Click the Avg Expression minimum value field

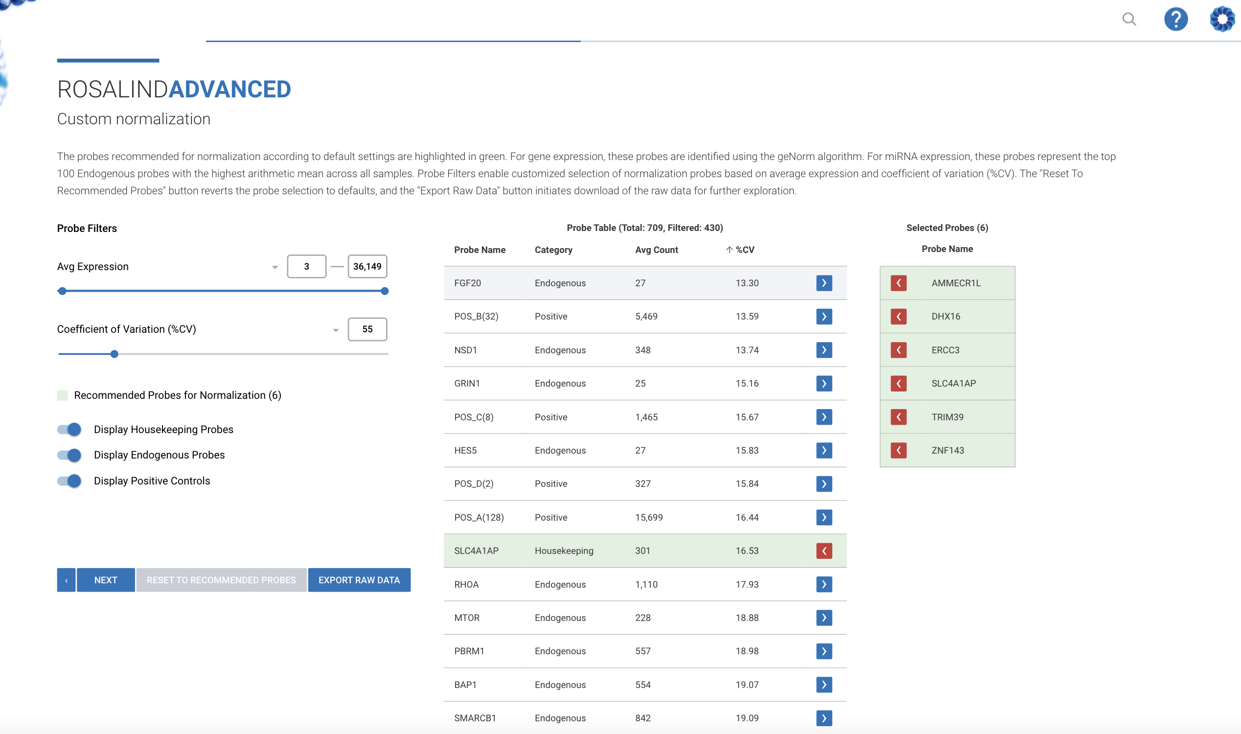[x=306, y=267]
